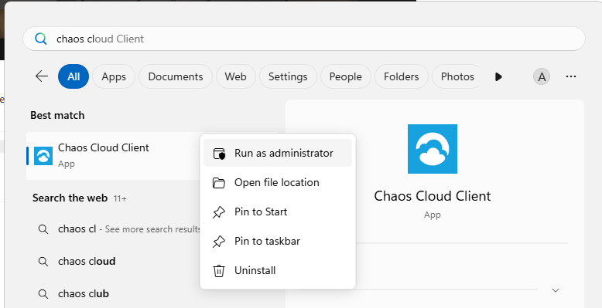
Task: Select Run as administrator
Action: 278,153
